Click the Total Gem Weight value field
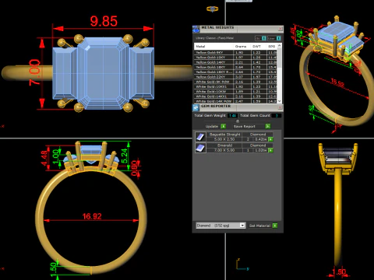Viewport: 374px width, 280px height. tap(232, 116)
